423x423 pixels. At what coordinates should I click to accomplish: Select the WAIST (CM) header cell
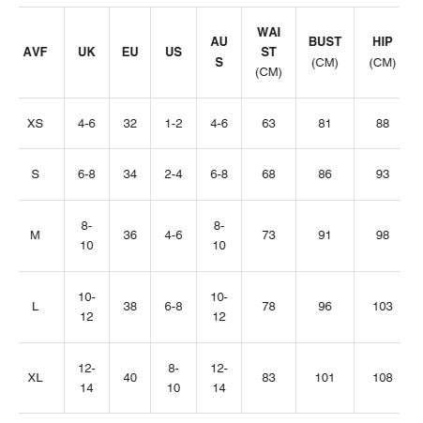[268, 52]
